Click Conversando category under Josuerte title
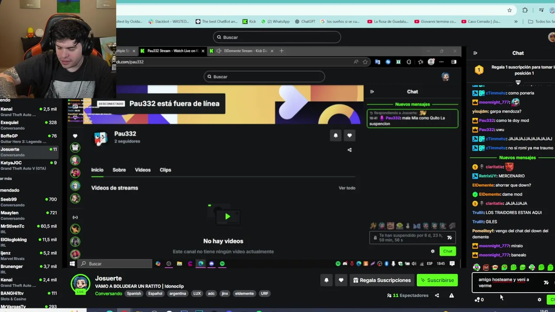Viewport: 555px width, 312px height. click(108, 293)
